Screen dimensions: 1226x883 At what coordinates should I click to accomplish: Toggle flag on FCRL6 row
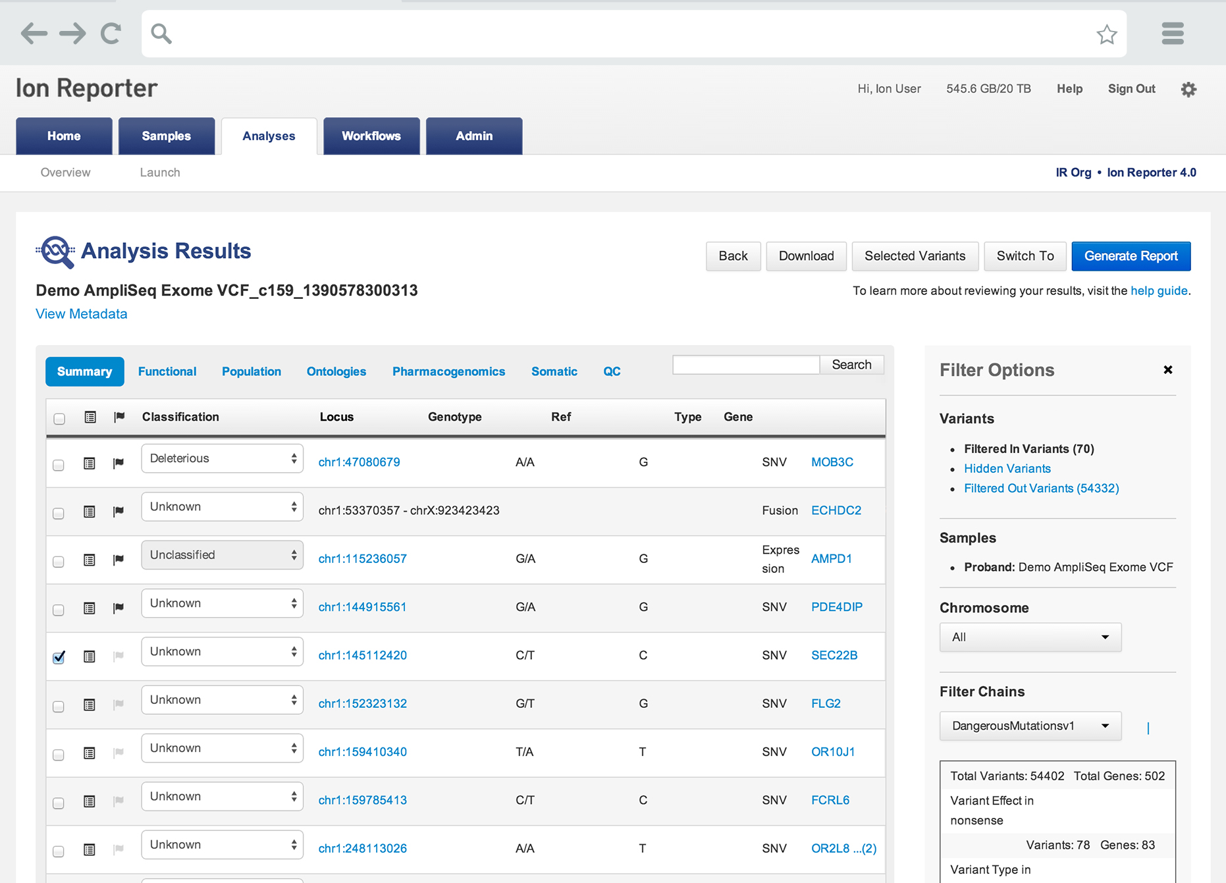click(x=119, y=801)
